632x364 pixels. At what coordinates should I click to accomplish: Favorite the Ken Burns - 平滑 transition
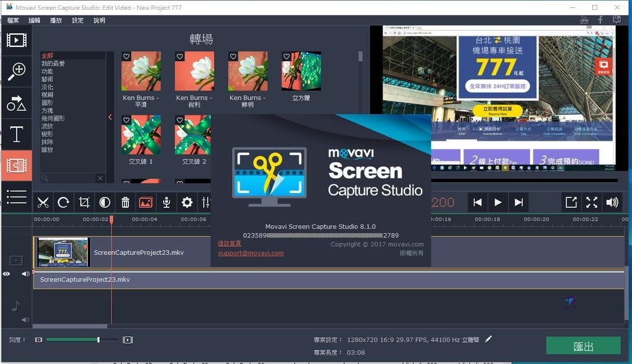pos(127,56)
